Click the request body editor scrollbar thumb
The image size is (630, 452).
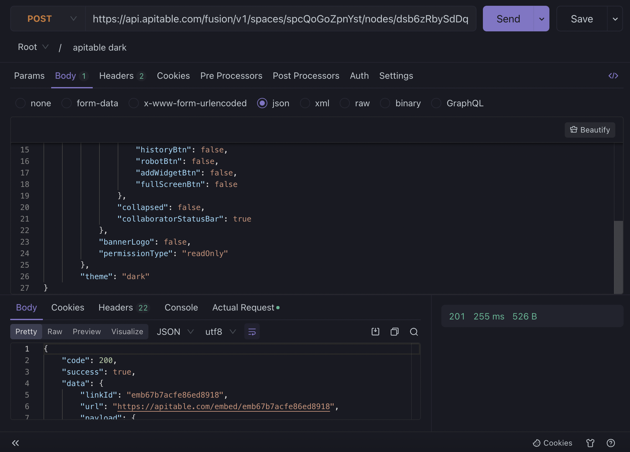click(618, 257)
